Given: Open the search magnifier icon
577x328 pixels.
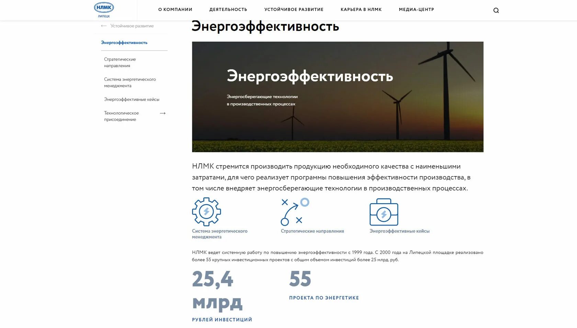Looking at the screenshot, I should pos(496,10).
